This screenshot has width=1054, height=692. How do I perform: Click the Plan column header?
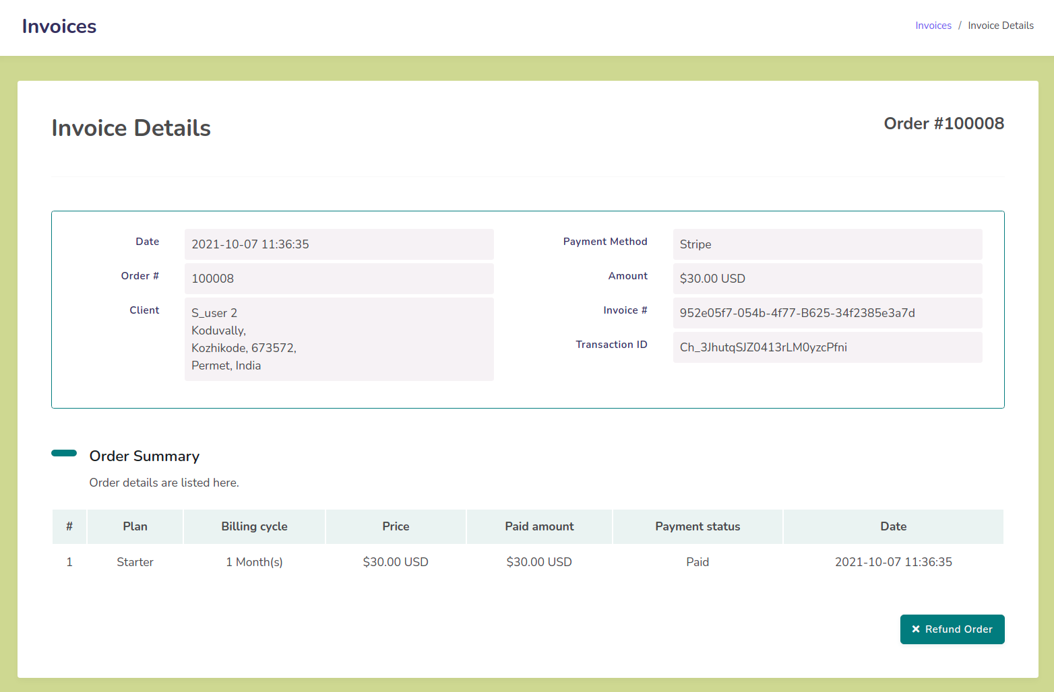click(x=135, y=526)
